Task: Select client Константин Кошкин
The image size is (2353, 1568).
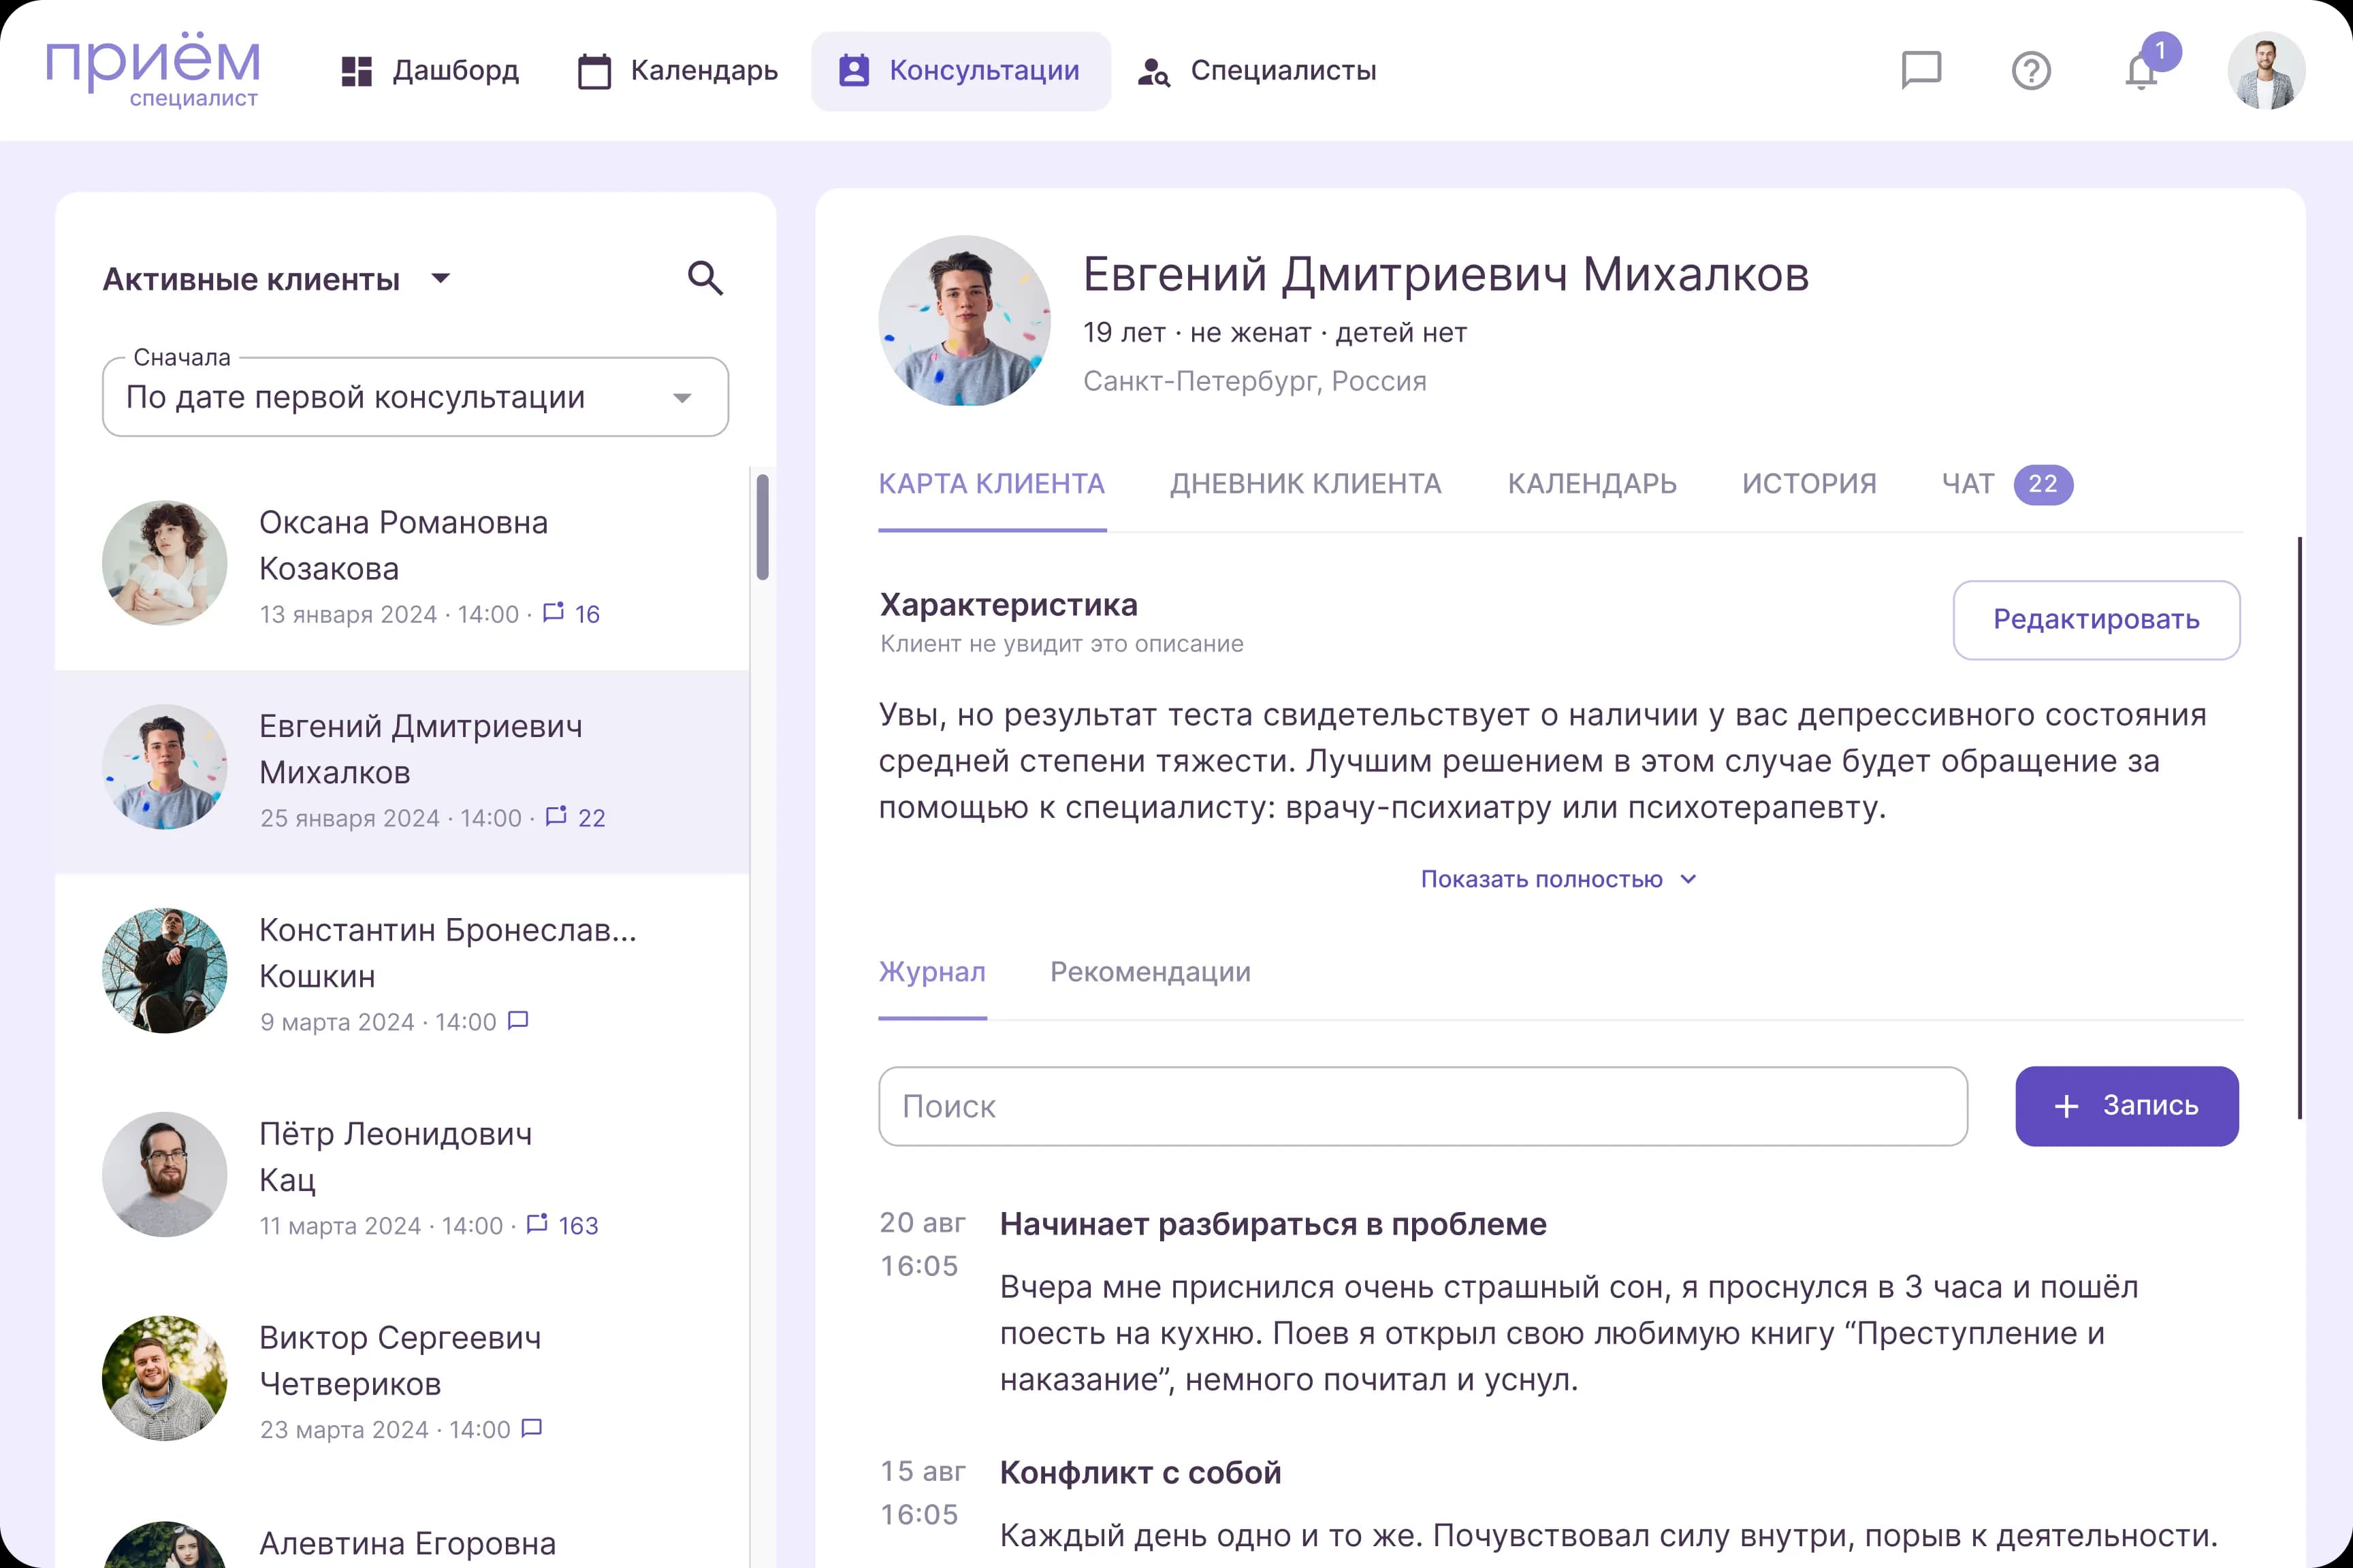Action: point(402,976)
